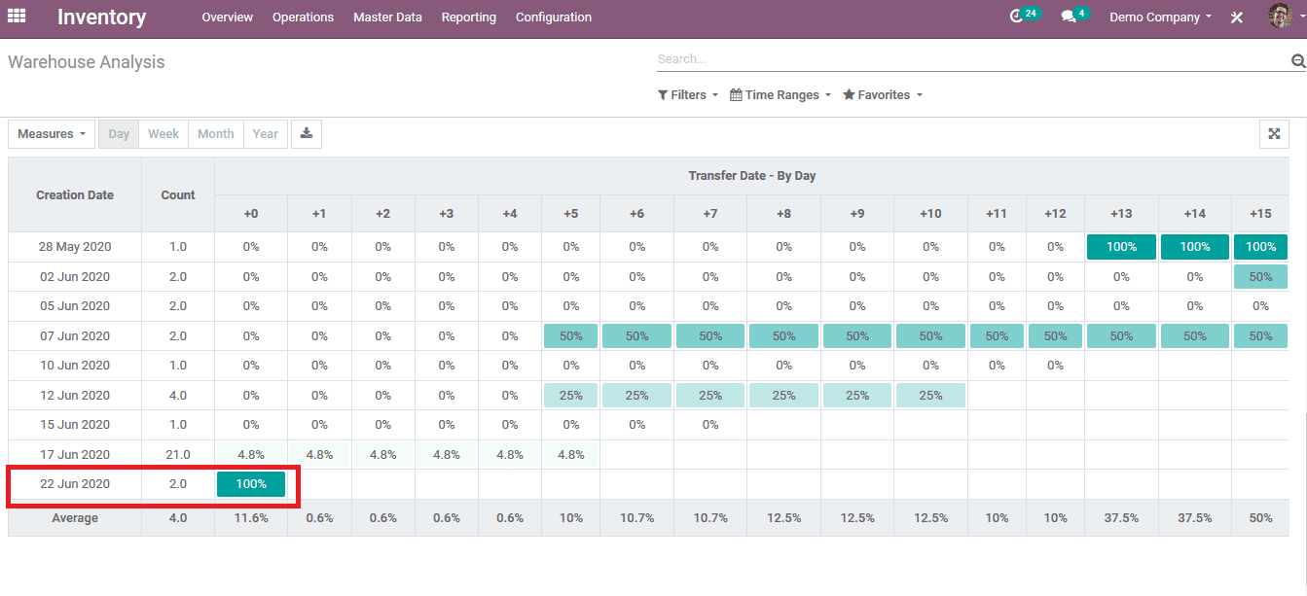Click 100% cell under +13 for 28 May
This screenshot has height=596, width=1307.
(x=1121, y=247)
